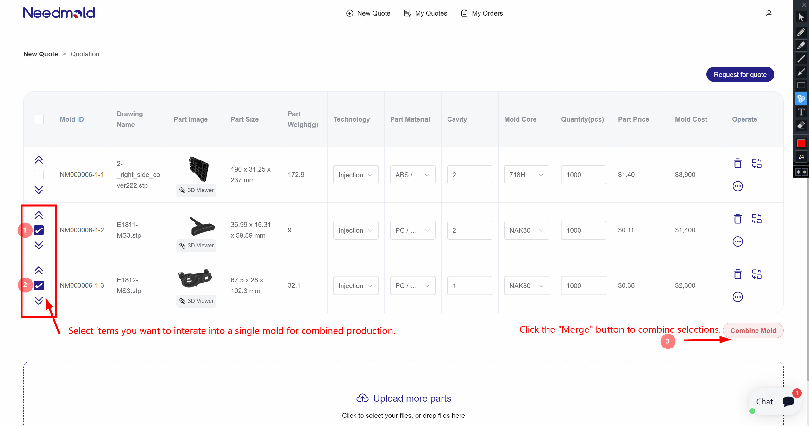809x426 pixels.
Task: Click the undo left arrow in annotation toolbar
Action: 798,172
